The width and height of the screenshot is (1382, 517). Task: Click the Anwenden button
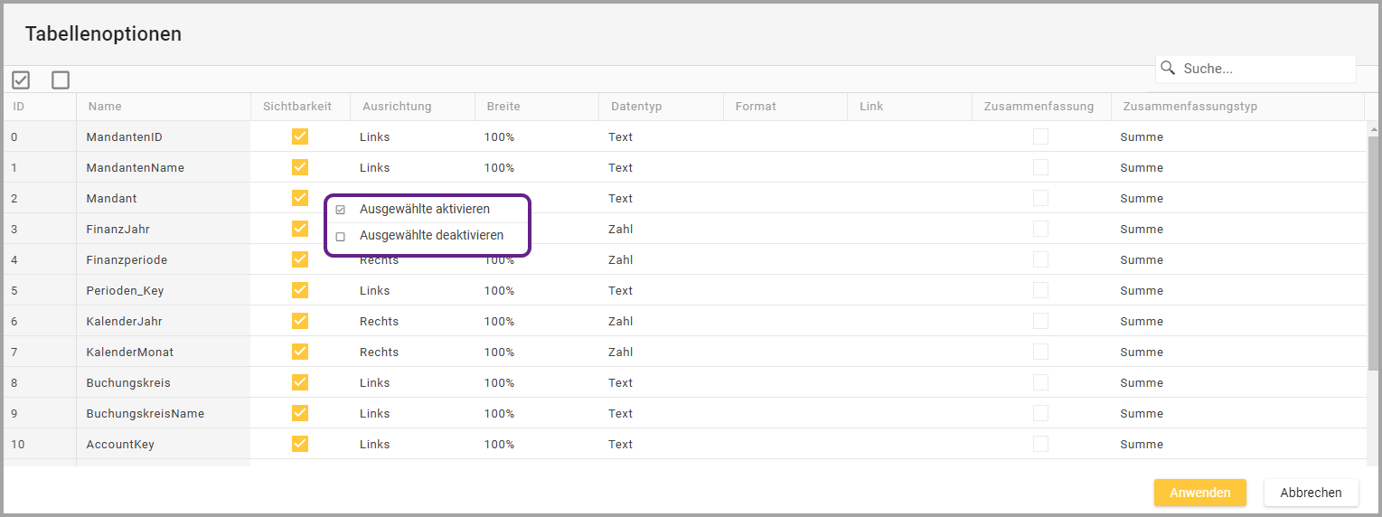pos(1199,493)
